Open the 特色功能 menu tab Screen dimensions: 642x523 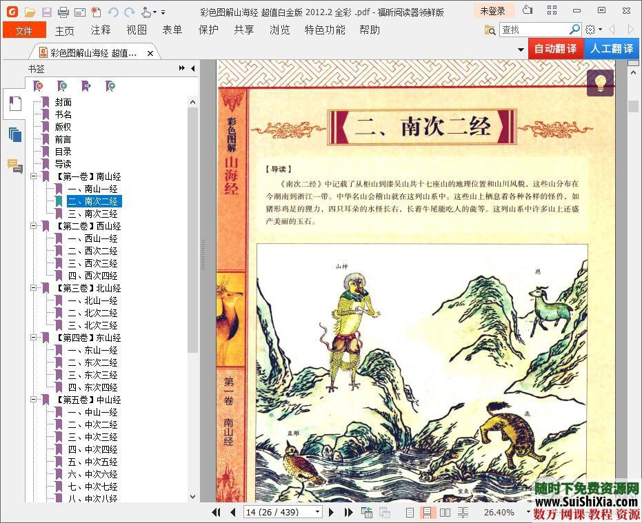323,30
